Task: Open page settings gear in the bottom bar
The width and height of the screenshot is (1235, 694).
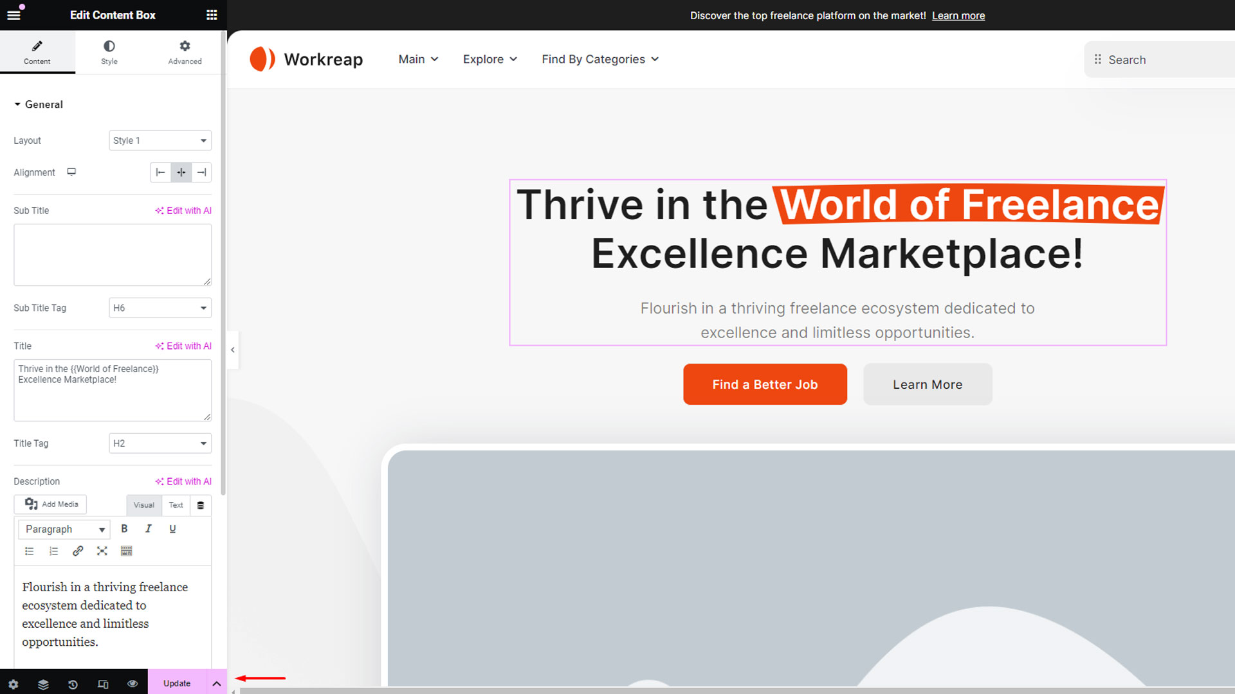Action: (x=14, y=684)
